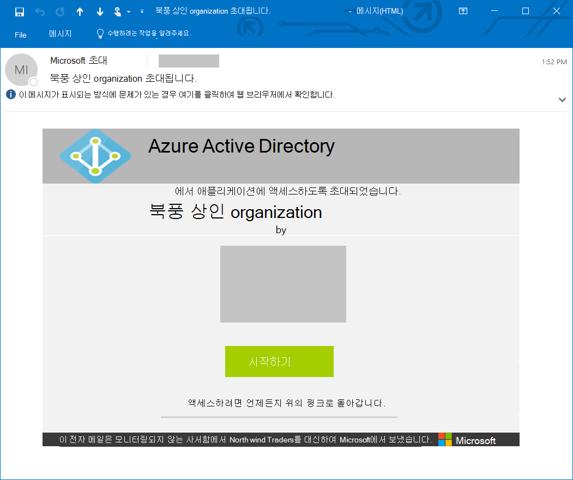573x480 pixels.
Task: Open the File tab
Action: tap(21, 35)
